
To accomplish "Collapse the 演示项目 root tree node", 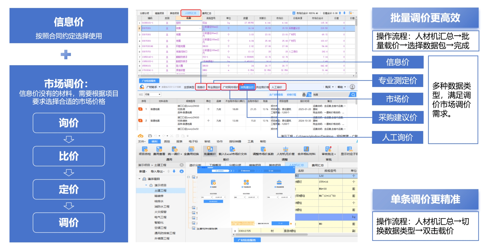I will click(139, 179).
